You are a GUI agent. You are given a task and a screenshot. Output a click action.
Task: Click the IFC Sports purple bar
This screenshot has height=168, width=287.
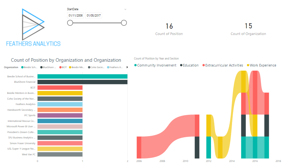60,115
